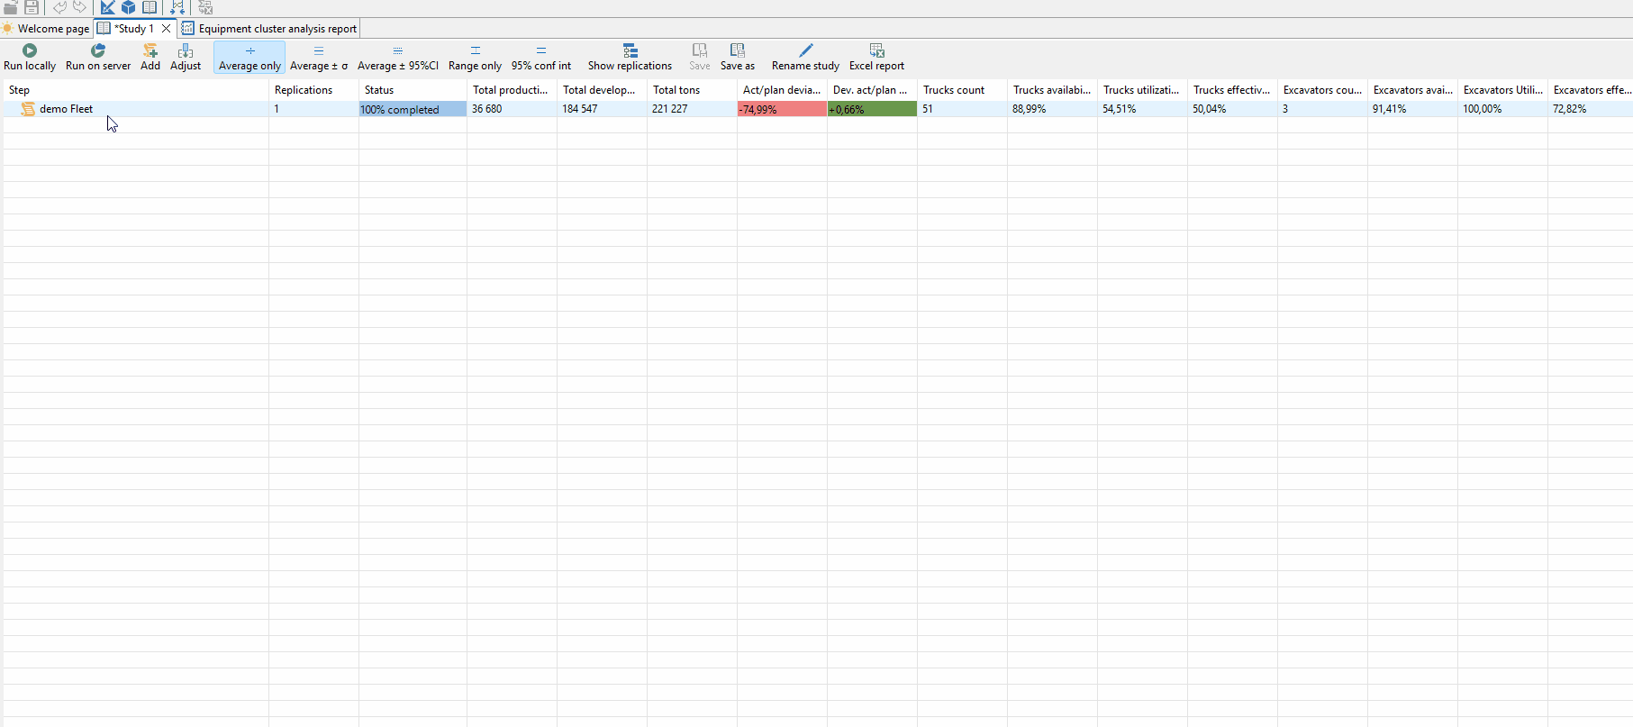Click the Total develop... column header
The height and width of the screenshot is (727, 1633).
[x=602, y=90]
